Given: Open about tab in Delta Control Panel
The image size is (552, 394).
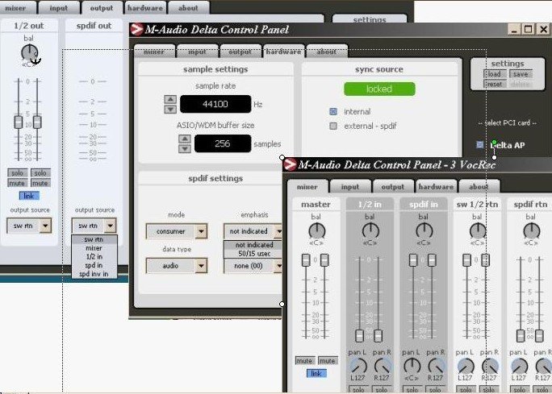Looking at the screenshot, I should tap(327, 52).
